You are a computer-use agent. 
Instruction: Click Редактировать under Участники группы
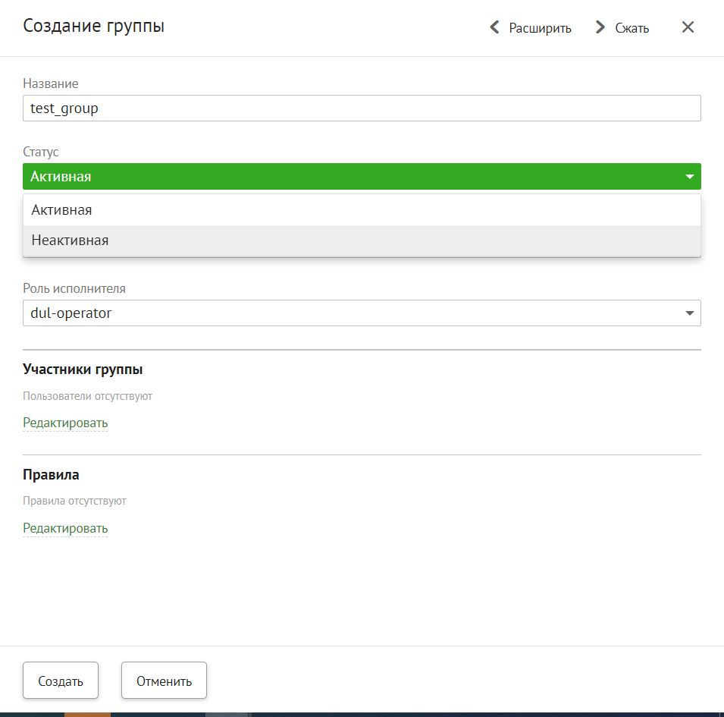[x=65, y=423]
